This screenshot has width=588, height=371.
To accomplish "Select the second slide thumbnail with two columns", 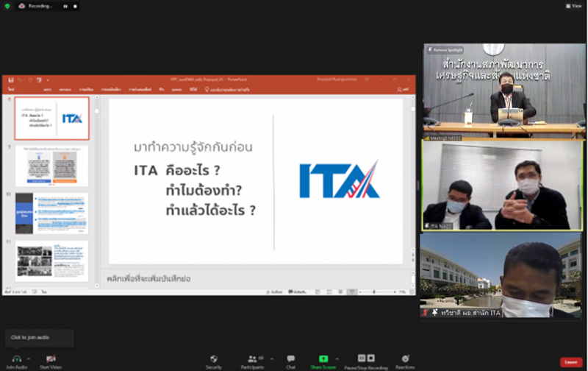I will point(51,166).
